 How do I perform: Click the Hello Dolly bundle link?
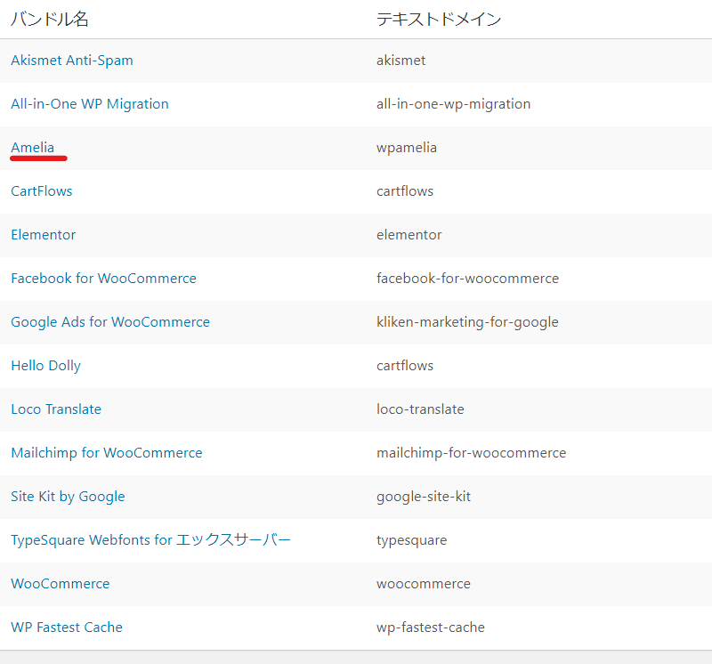46,366
